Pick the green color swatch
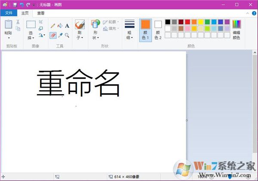The image size is (258, 181). (207, 22)
